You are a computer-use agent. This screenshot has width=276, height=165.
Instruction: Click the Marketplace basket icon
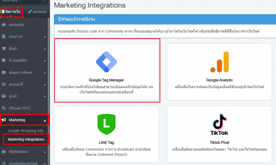pyautogui.click(x=4, y=152)
